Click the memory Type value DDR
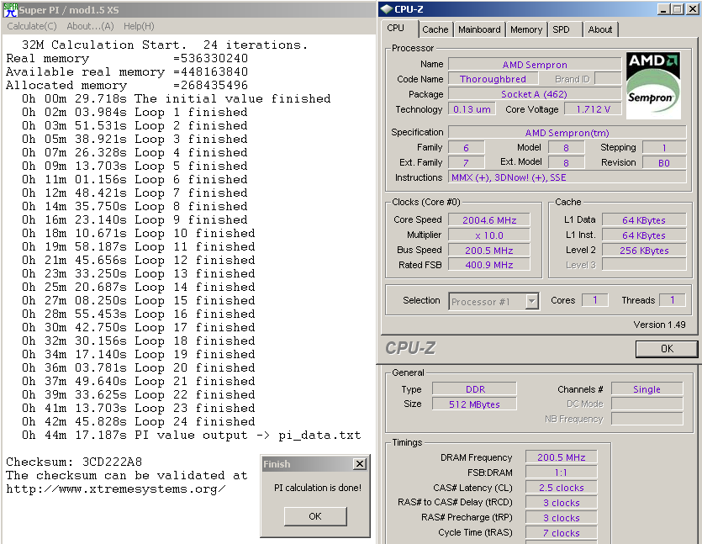The width and height of the screenshot is (702, 544). (474, 389)
